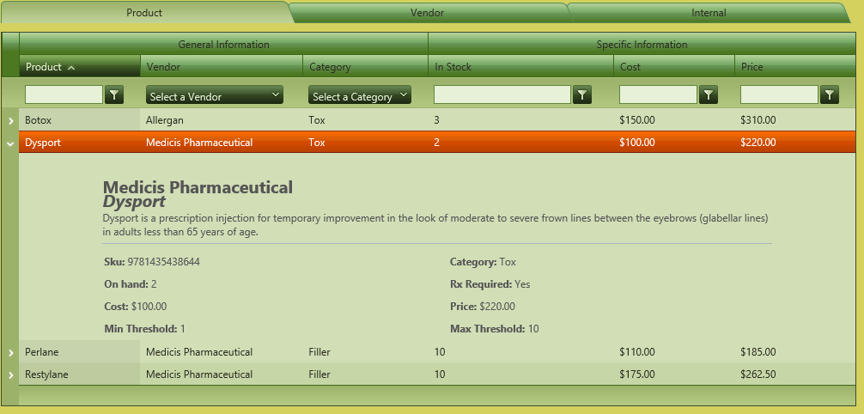Select the Perlane product cell
Image resolution: width=864 pixels, height=414 pixels.
click(80, 352)
